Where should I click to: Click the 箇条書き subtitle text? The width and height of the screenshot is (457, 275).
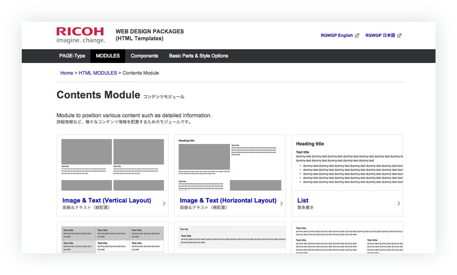tap(305, 208)
